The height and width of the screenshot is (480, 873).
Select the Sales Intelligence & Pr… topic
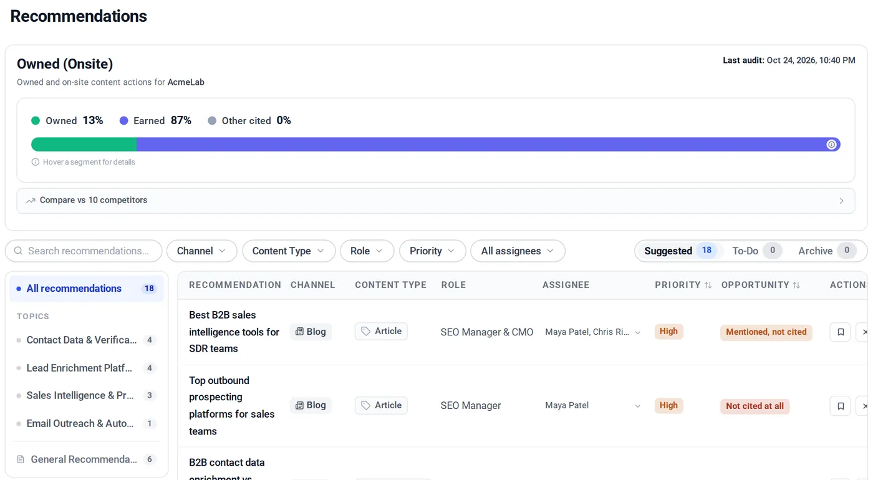[87, 395]
